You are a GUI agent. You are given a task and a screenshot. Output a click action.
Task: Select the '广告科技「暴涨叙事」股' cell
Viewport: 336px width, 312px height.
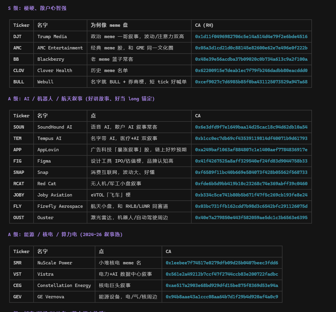[x=139, y=150]
